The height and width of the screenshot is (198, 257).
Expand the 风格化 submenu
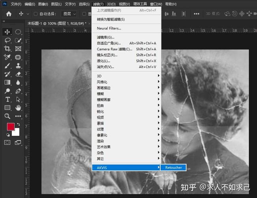126,82
